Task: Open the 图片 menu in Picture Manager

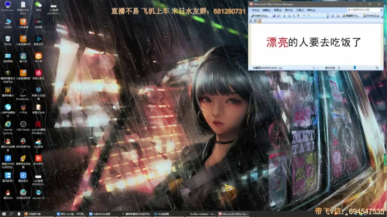Action: pos(289,10)
